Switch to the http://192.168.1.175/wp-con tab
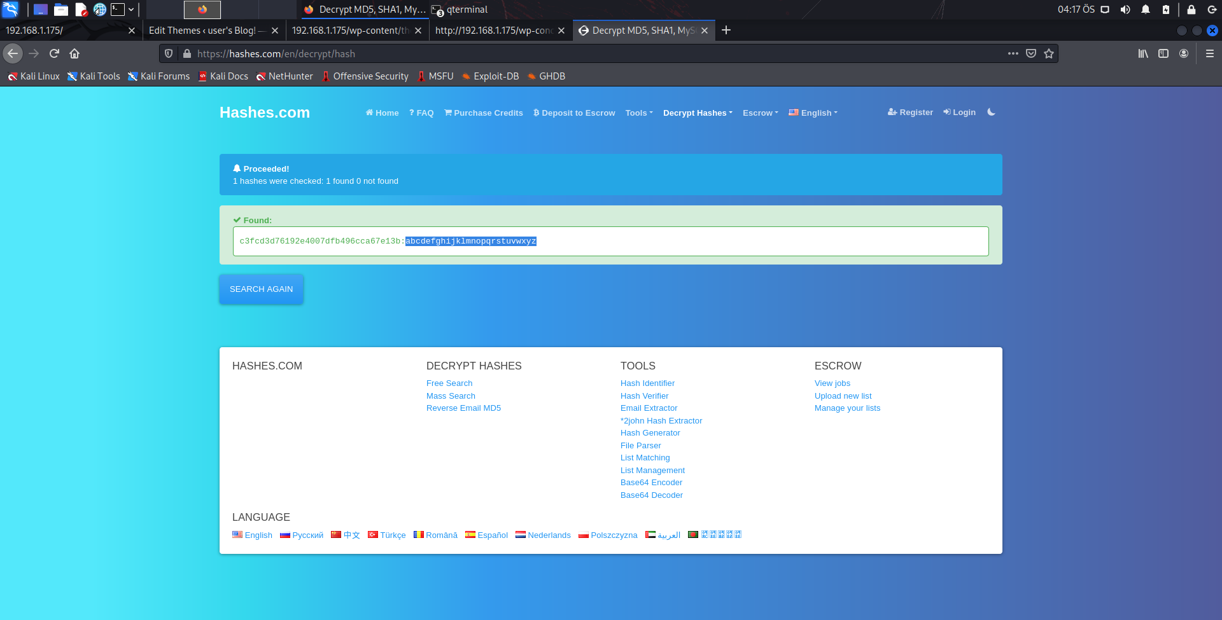1222x620 pixels. pyautogui.click(x=500, y=30)
